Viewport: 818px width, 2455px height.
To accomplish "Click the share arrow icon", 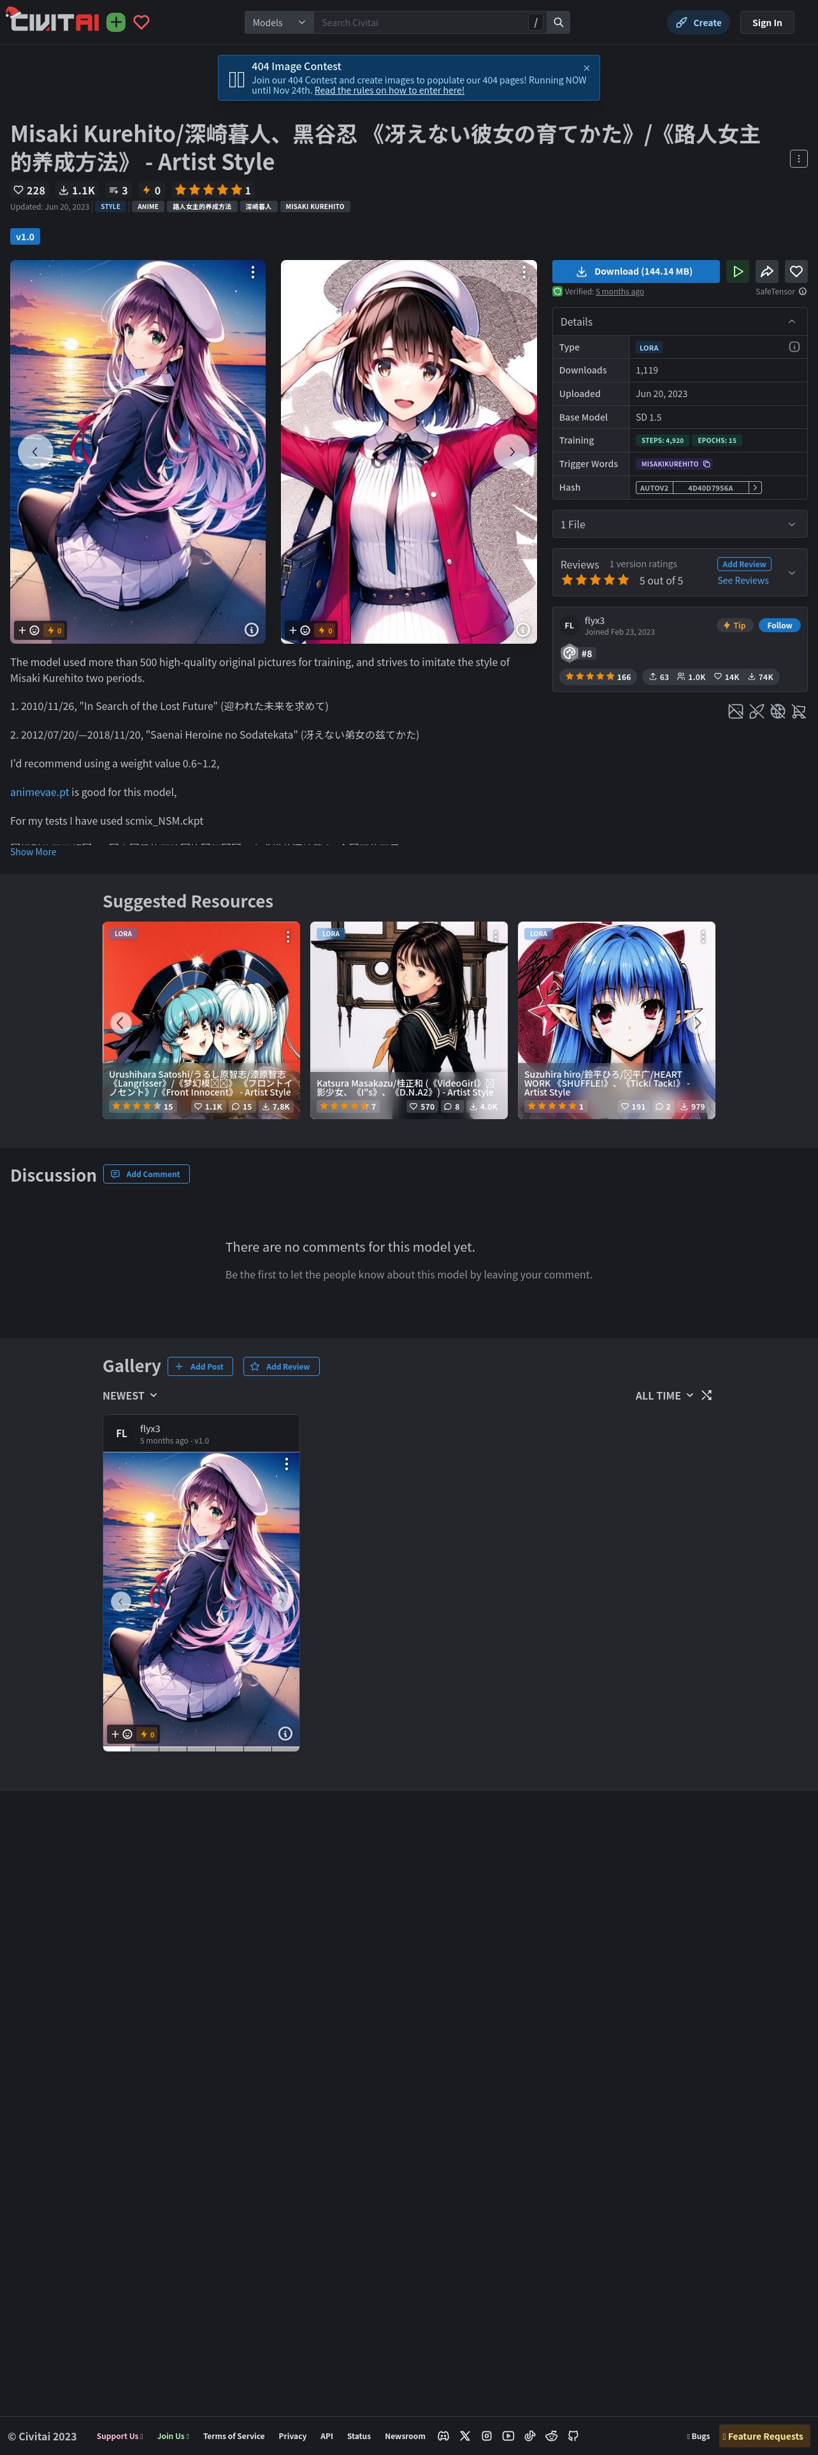I will coord(766,272).
